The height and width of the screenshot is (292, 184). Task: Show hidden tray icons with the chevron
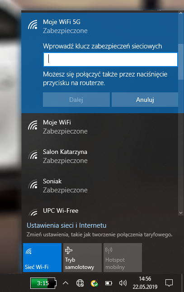tap(66, 283)
